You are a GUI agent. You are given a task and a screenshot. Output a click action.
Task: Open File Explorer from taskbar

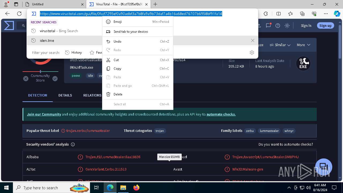[x=123, y=188]
